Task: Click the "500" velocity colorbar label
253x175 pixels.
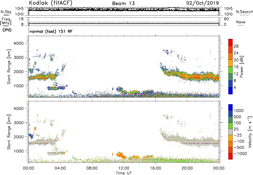Action: 238,117
